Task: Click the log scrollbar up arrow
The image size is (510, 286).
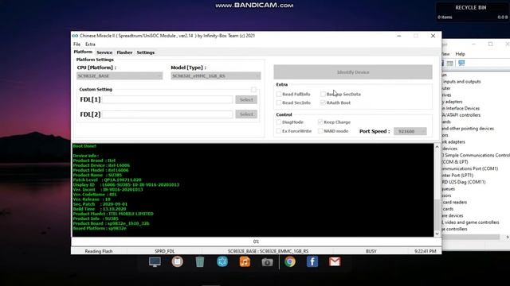Action: click(437, 147)
